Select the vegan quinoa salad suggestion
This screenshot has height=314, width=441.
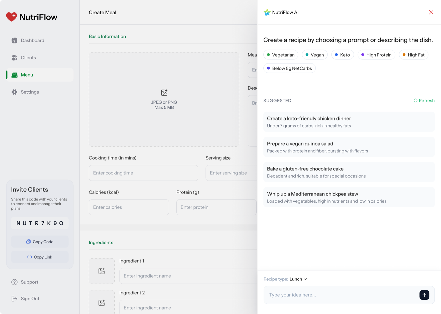coord(349,147)
